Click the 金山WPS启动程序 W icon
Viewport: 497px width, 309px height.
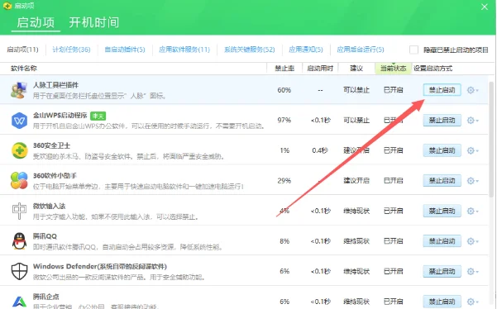point(19,121)
